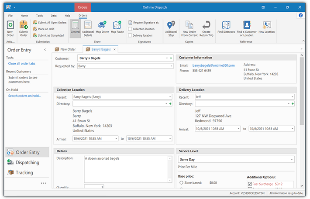Open the tab list arrow
Viewport: 310px width, 199px height.
click(302, 49)
